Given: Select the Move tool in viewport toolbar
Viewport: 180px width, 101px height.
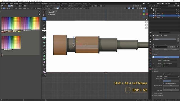Looking at the screenshot, I should [44, 19].
